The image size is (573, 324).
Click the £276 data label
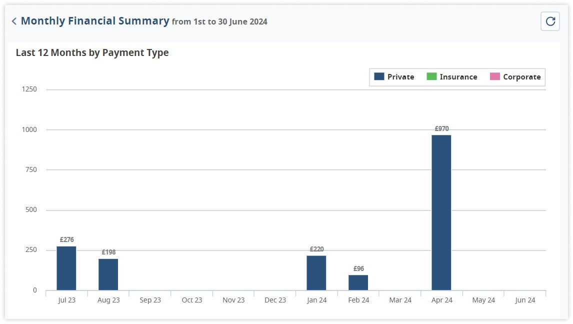[66, 239]
